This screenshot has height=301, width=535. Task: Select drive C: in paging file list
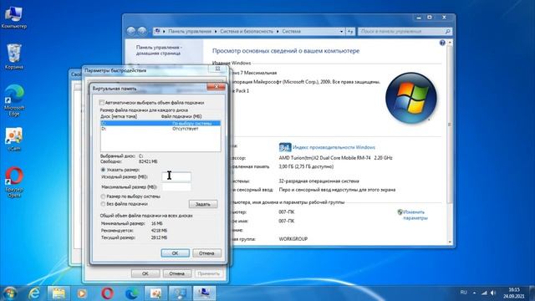click(160, 123)
